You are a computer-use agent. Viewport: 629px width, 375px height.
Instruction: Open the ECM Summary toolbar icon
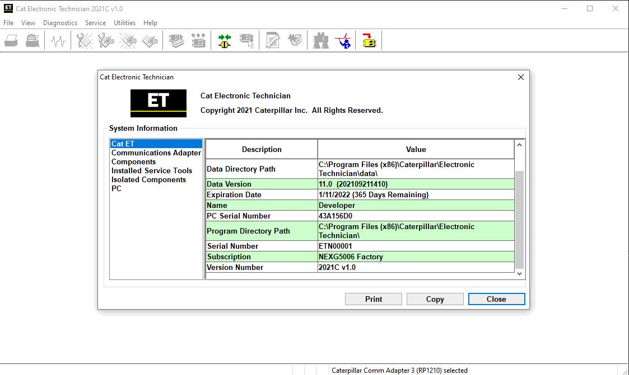click(x=176, y=40)
